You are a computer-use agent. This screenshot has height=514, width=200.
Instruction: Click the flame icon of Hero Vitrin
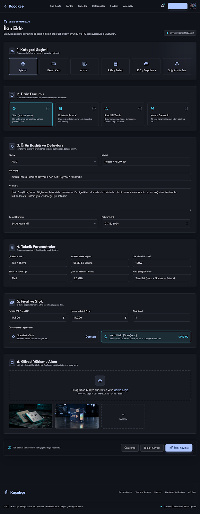[106, 337]
